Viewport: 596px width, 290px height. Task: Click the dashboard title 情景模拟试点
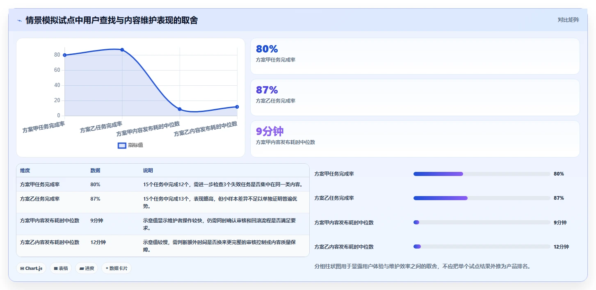[x=112, y=20]
